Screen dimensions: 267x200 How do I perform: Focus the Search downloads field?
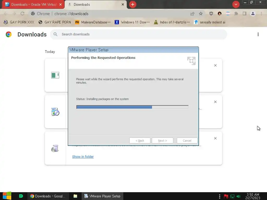pyautogui.click(x=138, y=34)
